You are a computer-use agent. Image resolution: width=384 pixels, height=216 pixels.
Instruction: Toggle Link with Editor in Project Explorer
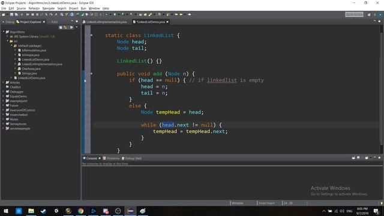65,28
